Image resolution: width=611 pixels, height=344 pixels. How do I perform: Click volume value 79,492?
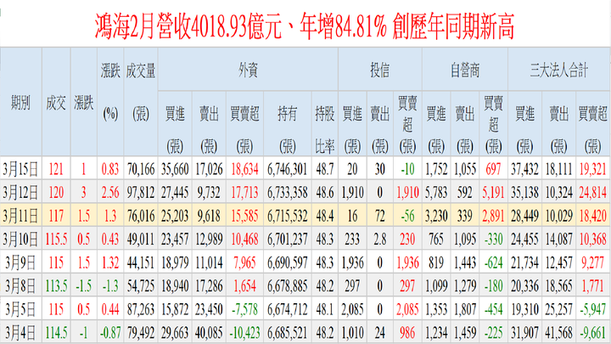coord(141,333)
